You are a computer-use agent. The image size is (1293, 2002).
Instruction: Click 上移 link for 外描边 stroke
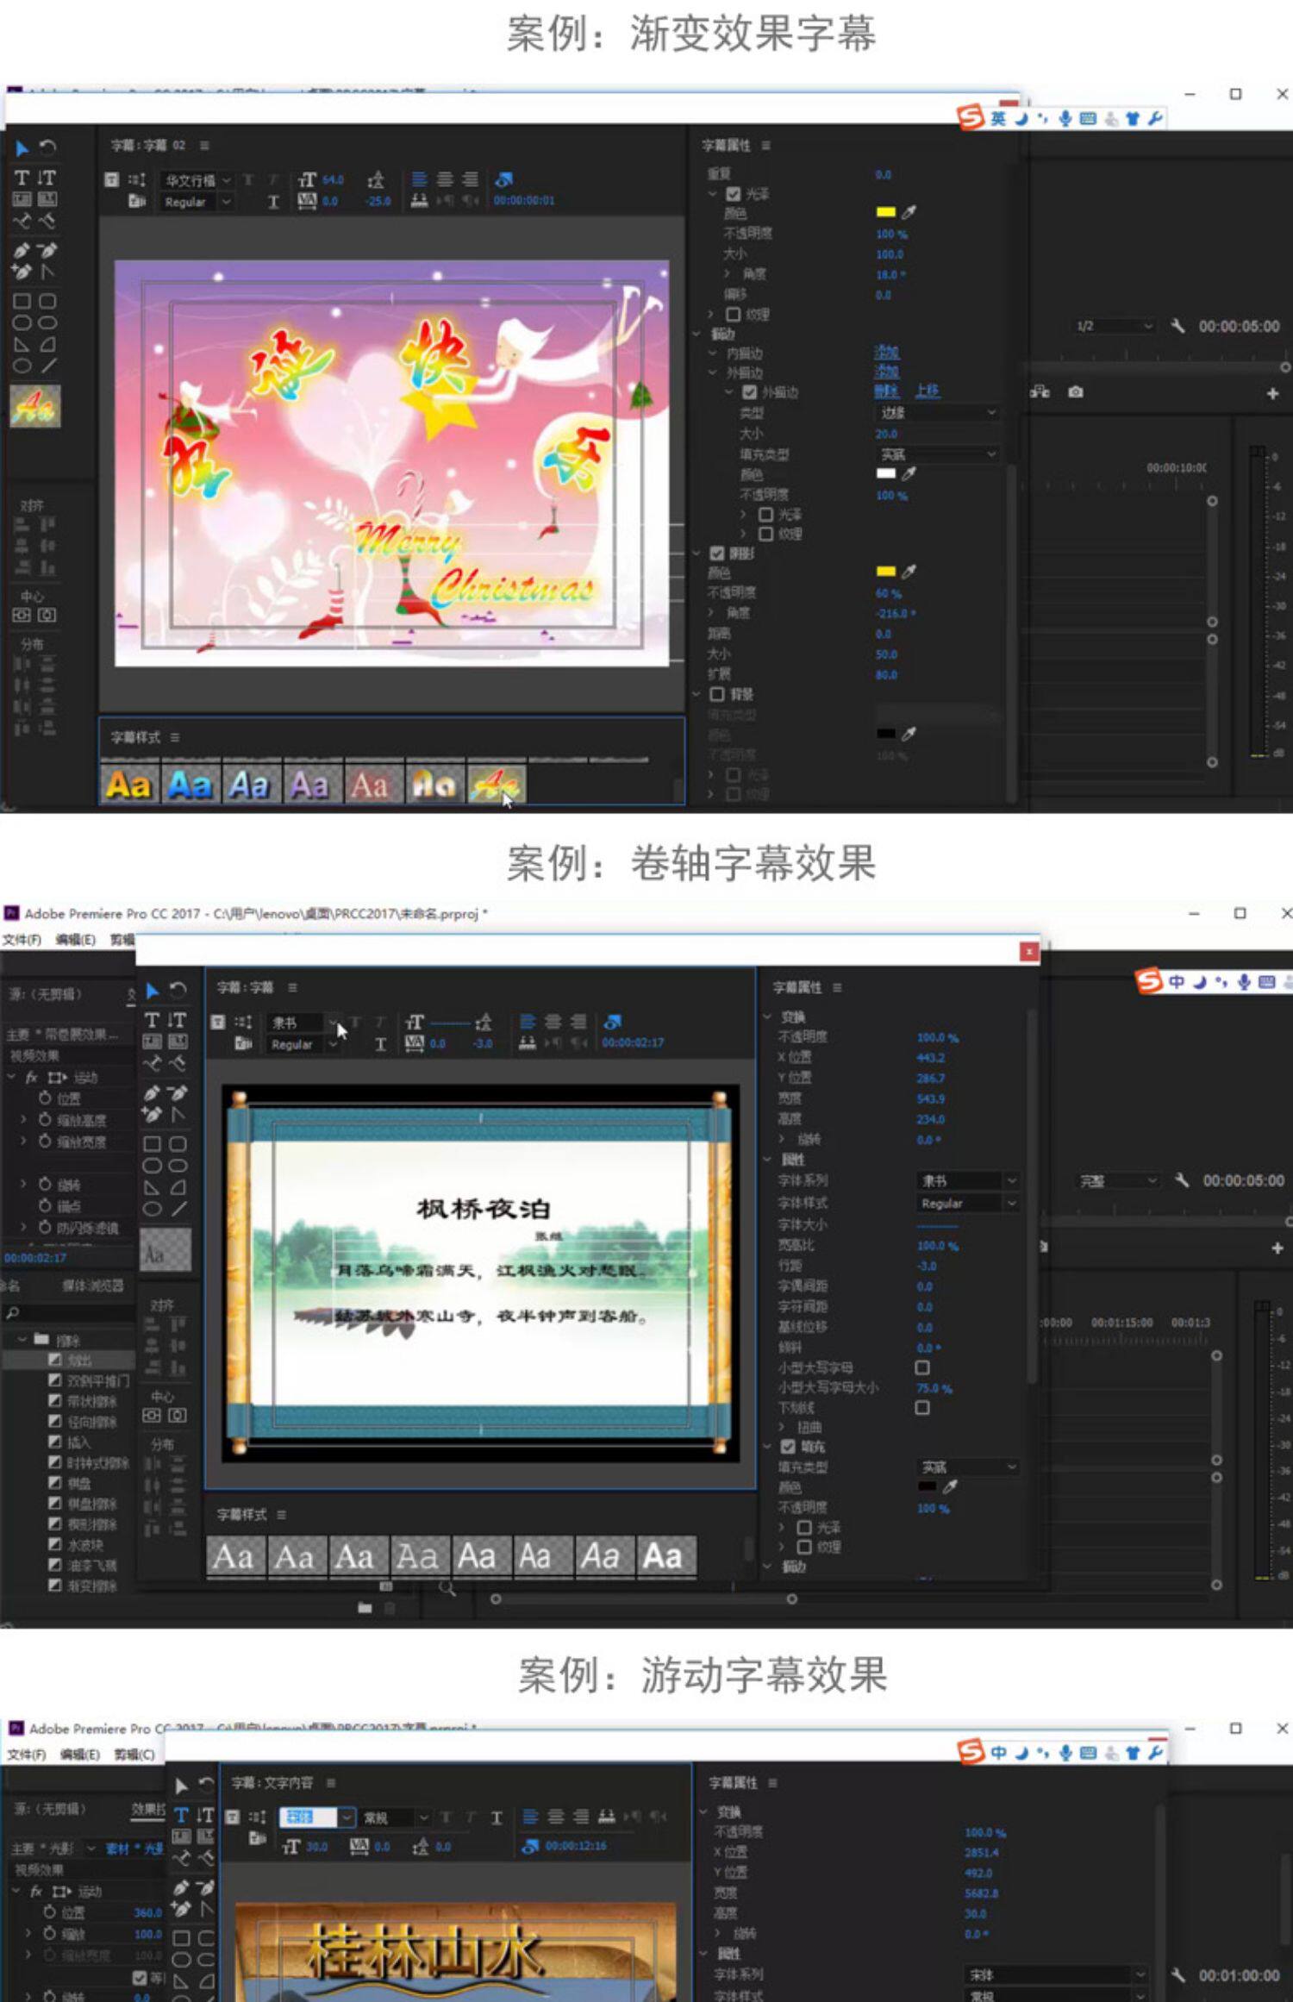click(x=928, y=391)
